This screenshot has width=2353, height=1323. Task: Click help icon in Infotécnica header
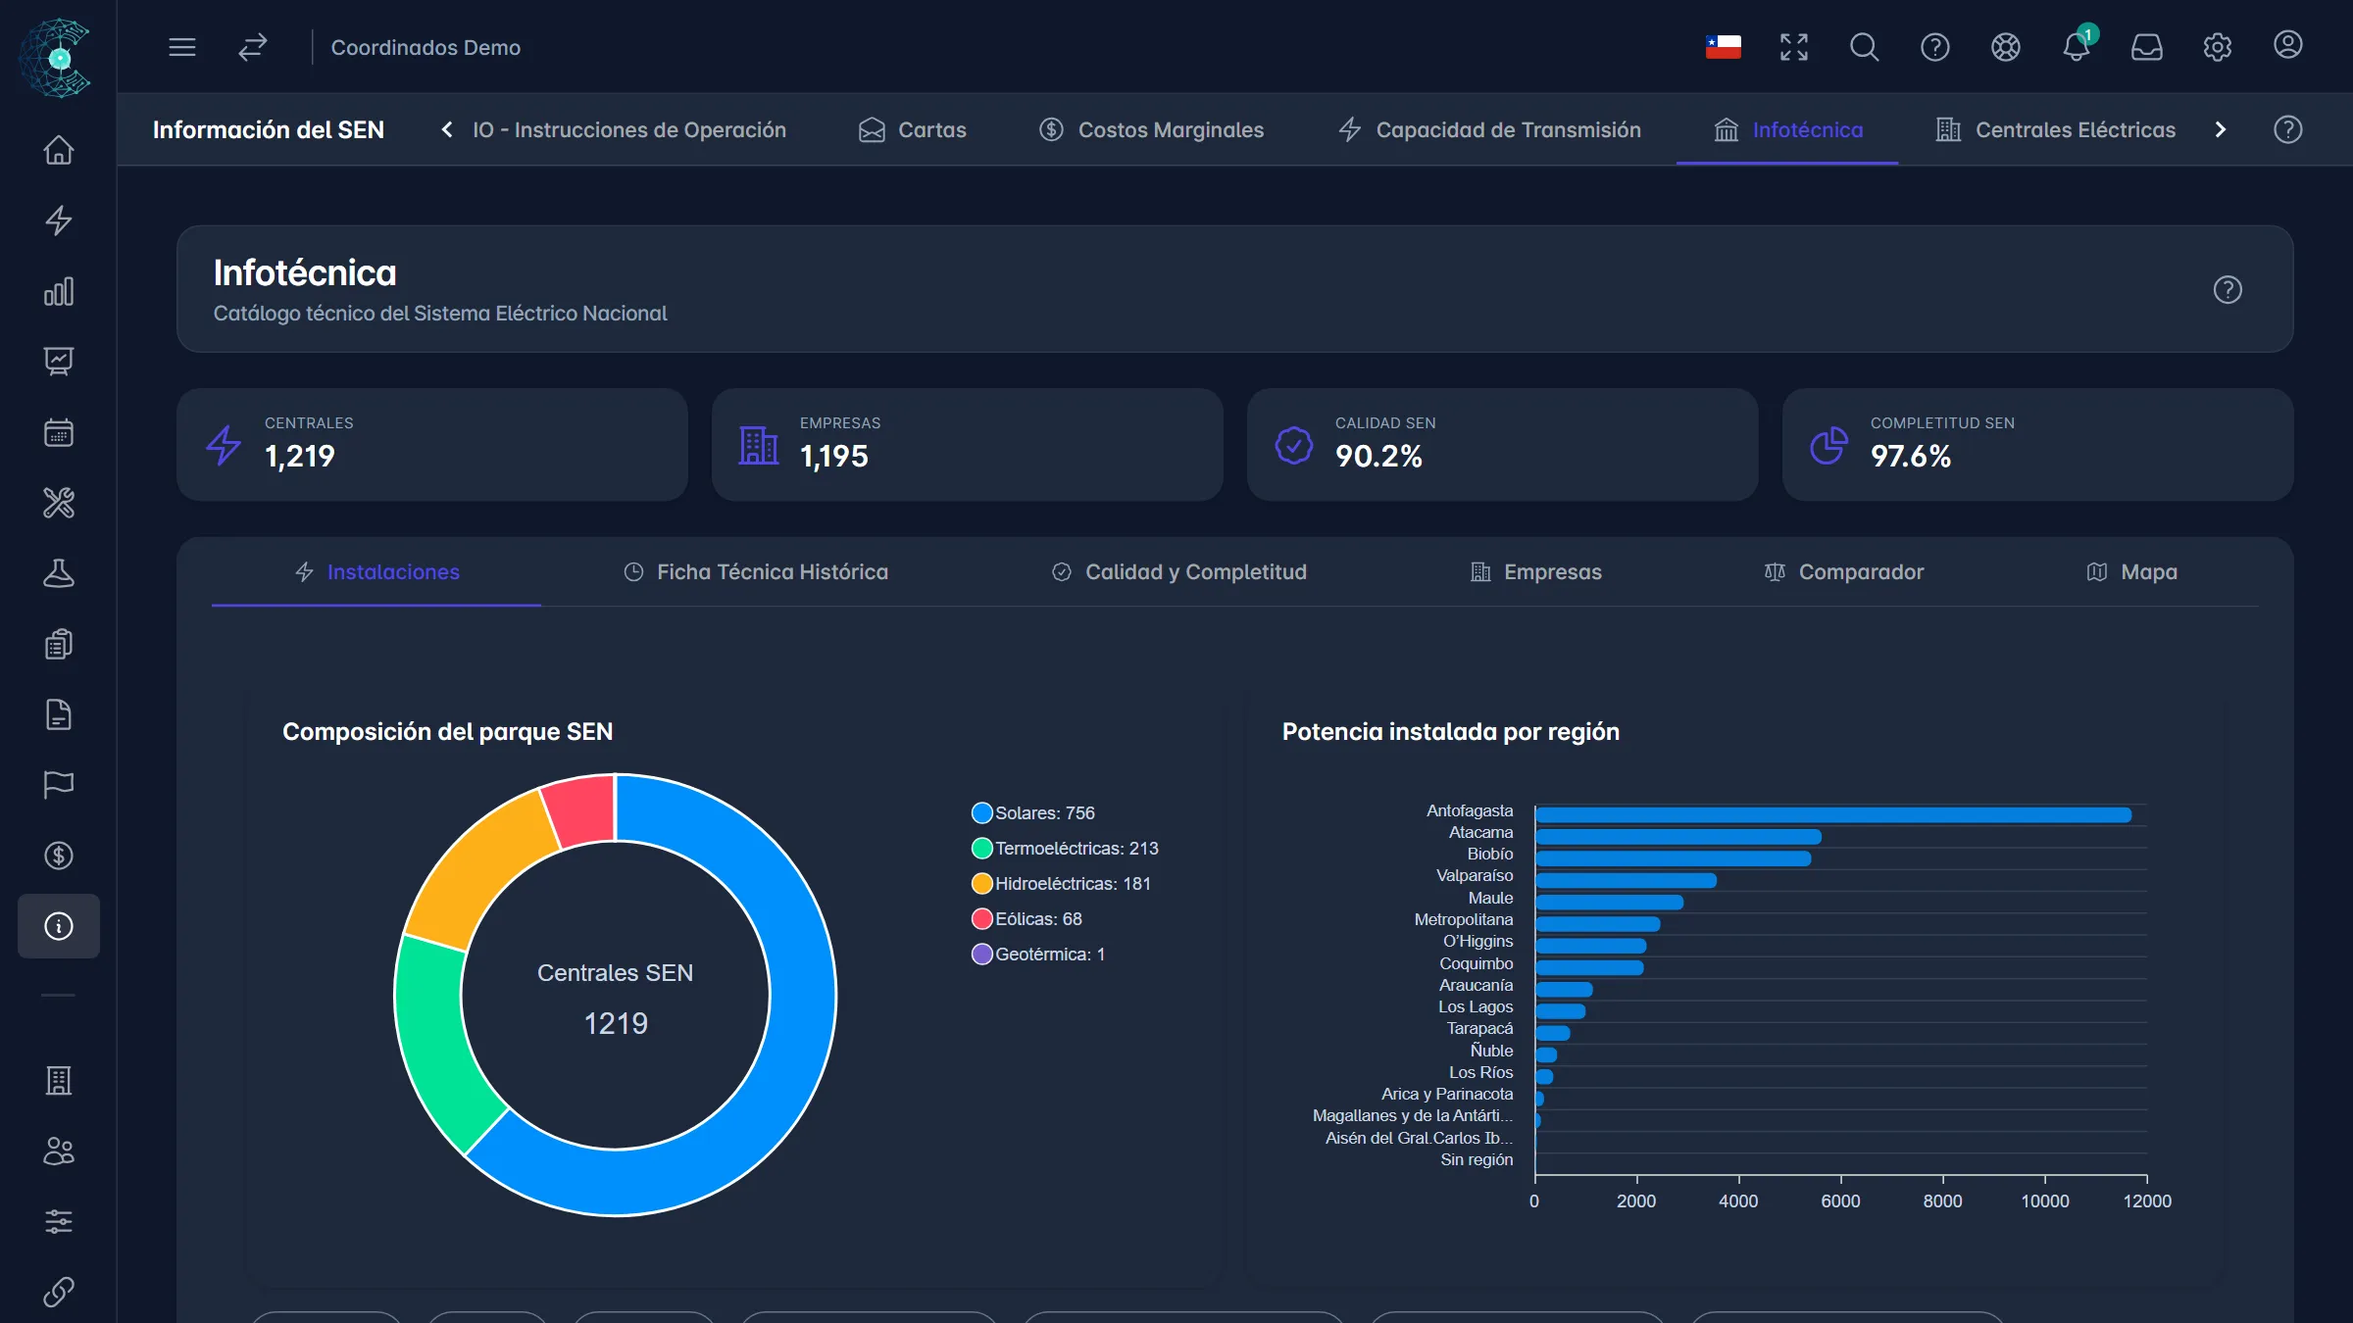[x=2228, y=290]
